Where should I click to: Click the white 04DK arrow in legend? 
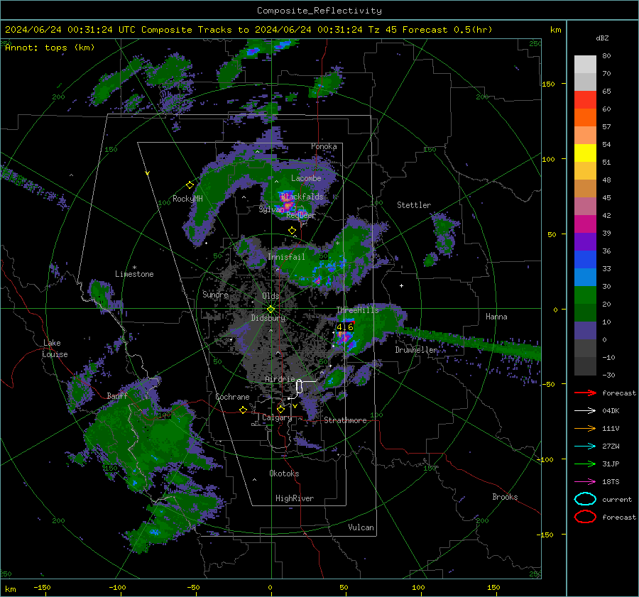585,411
